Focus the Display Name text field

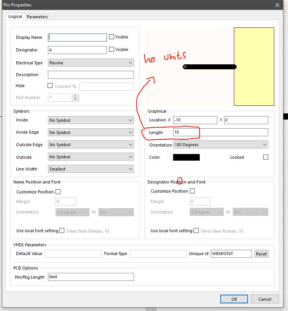coord(77,37)
